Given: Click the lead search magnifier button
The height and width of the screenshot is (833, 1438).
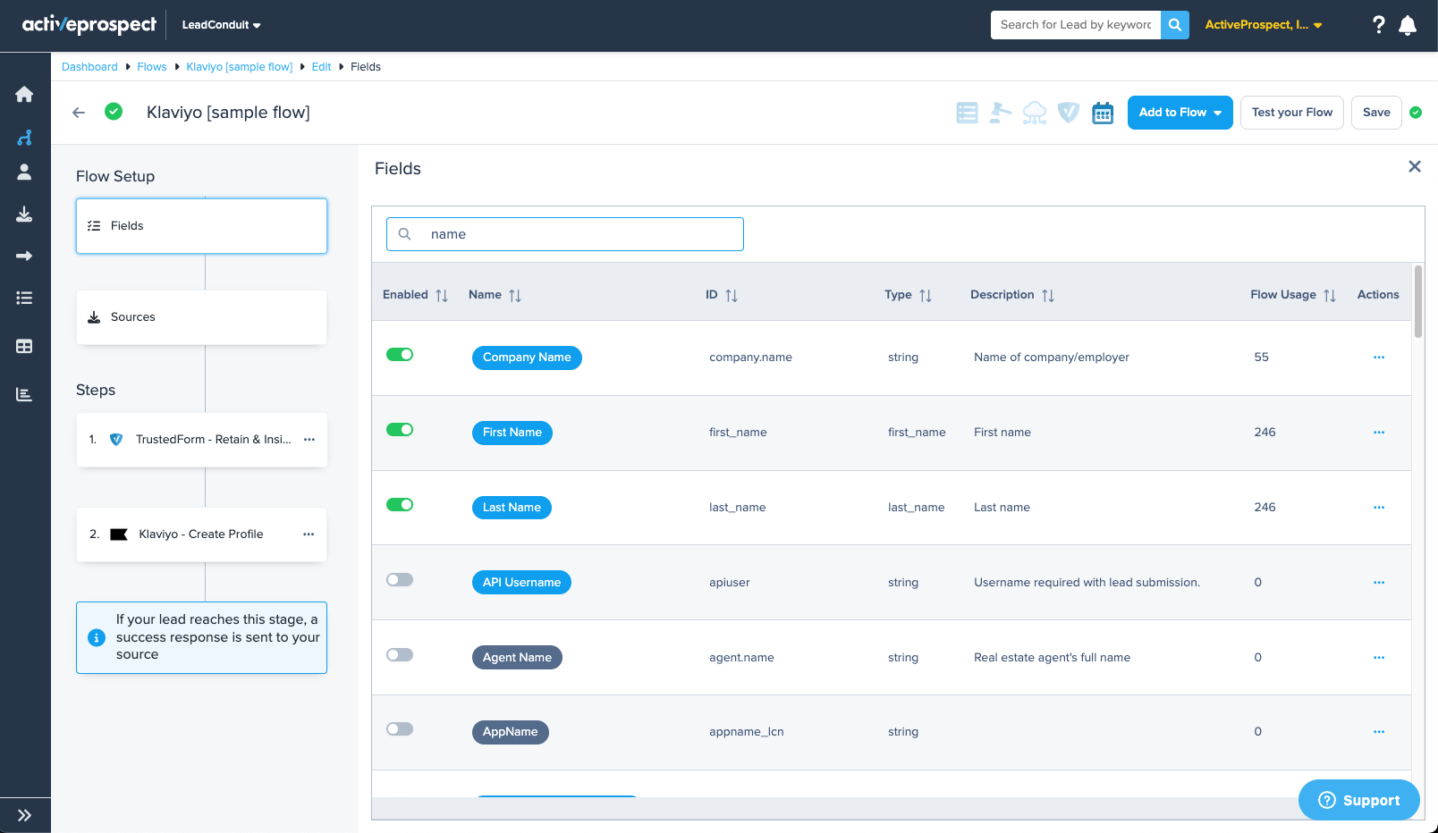Looking at the screenshot, I should 1175,25.
